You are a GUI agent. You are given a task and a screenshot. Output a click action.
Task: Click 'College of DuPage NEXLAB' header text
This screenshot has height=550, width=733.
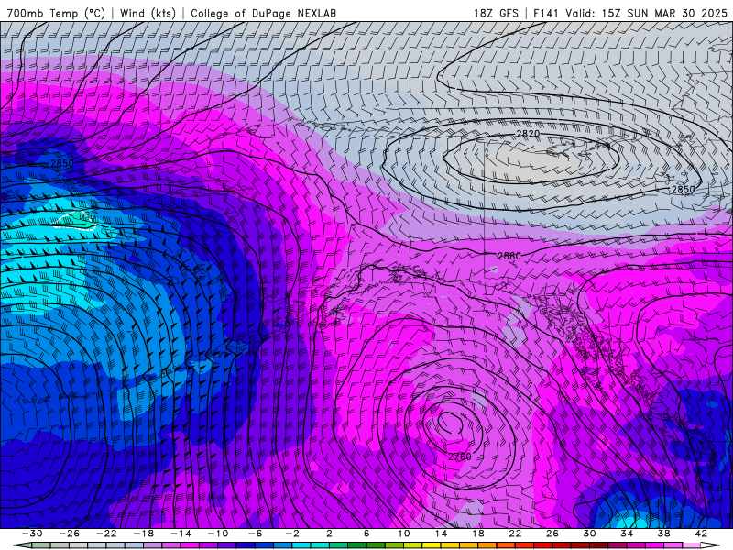pyautogui.click(x=263, y=13)
